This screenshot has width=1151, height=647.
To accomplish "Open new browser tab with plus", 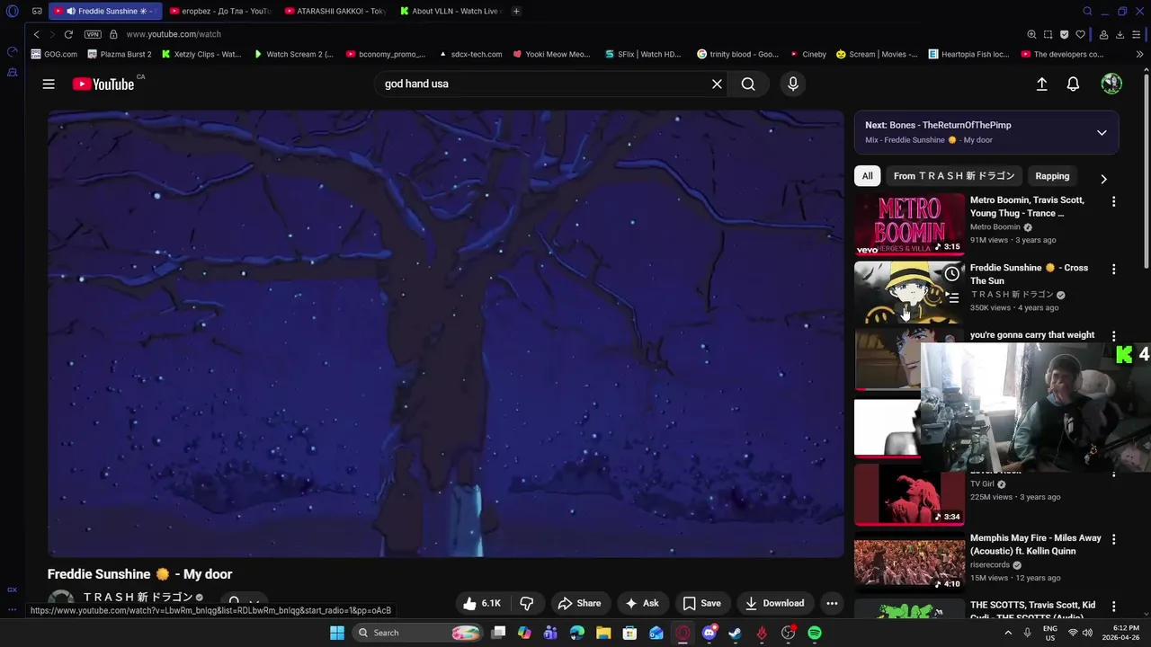I will 516,11.
